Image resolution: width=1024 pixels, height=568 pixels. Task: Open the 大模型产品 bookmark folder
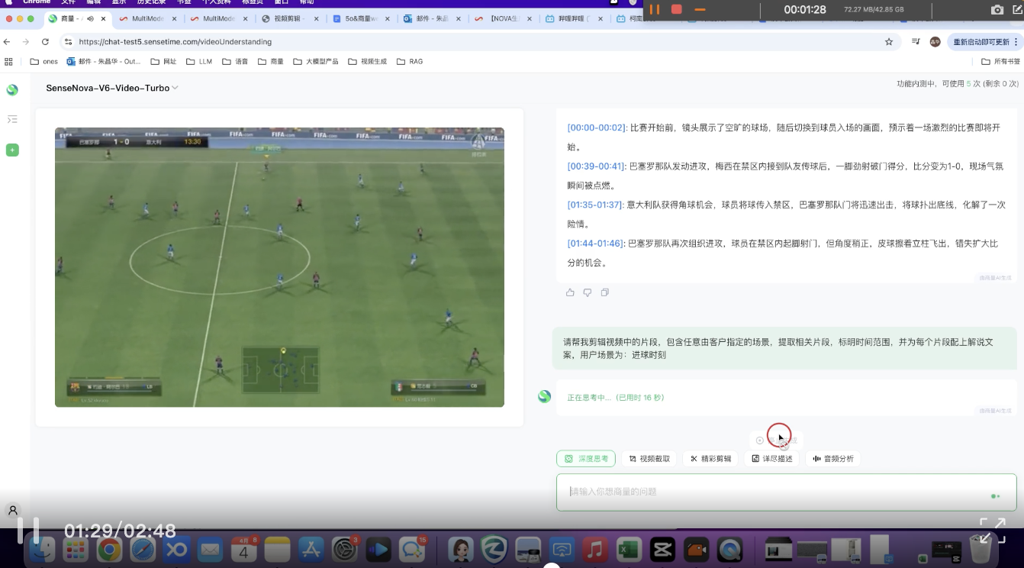(x=316, y=61)
